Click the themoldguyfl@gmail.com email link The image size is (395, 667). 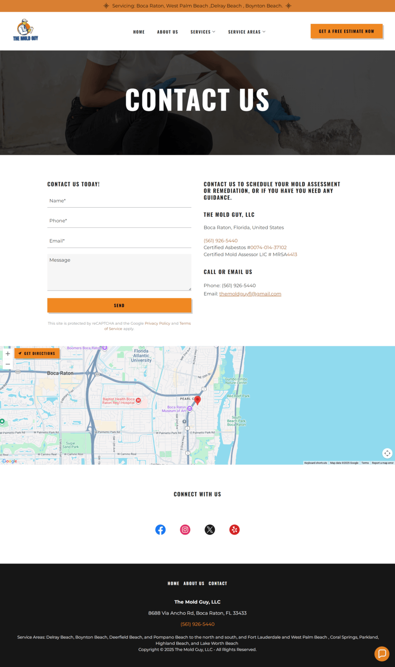click(250, 294)
